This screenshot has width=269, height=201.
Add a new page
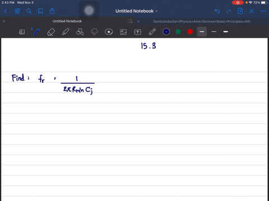pos(240,11)
